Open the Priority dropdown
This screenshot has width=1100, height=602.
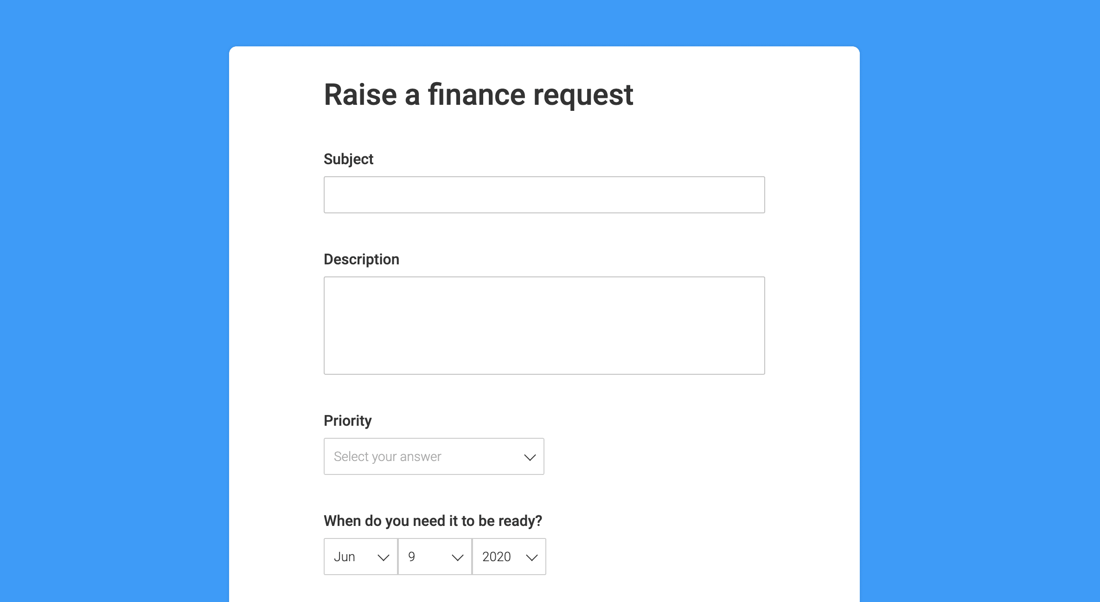434,456
